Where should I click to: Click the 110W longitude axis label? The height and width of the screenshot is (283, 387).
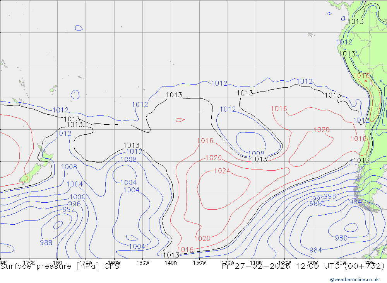click(256, 263)
